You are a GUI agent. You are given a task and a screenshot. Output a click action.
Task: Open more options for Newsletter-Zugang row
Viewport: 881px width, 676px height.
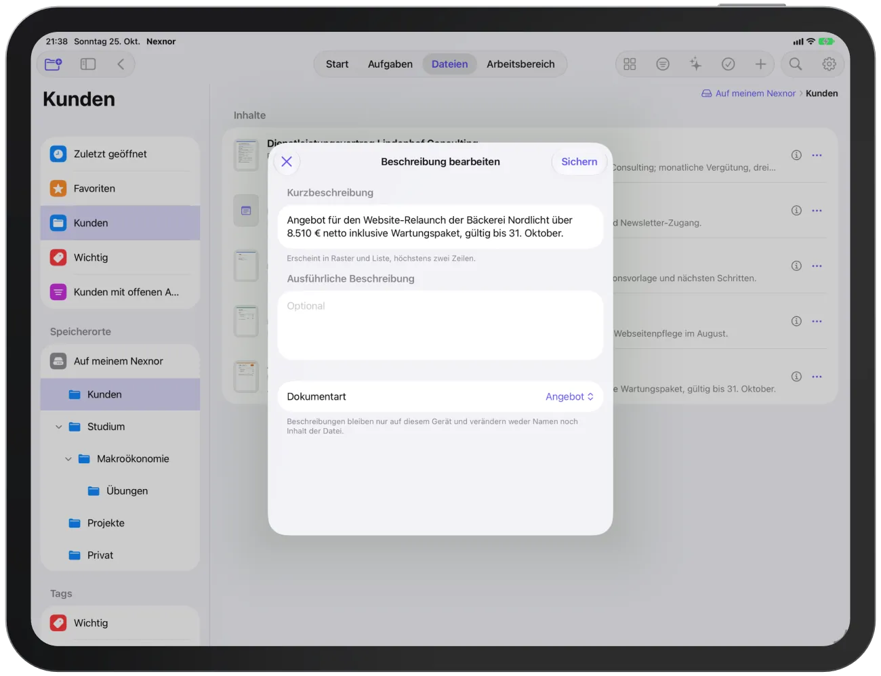point(817,211)
